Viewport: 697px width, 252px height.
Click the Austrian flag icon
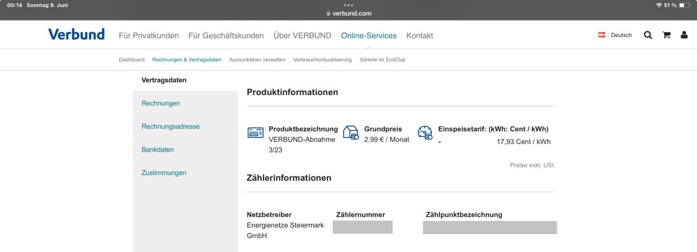(602, 35)
